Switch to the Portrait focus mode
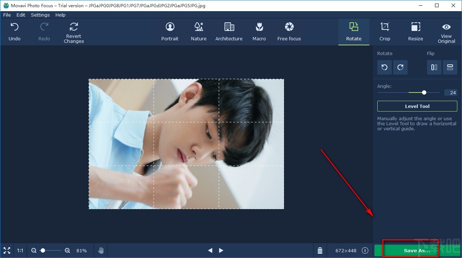The width and height of the screenshot is (462, 258). pyautogui.click(x=170, y=31)
